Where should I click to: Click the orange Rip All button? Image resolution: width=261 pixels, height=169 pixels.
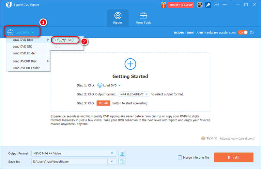click(x=233, y=158)
